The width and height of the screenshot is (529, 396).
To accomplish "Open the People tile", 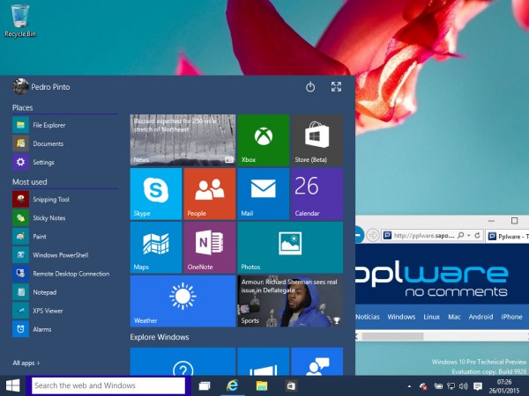I will [210, 194].
